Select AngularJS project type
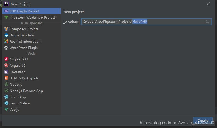Image resolution: width=217 pixels, height=128 pixels. [x=17, y=66]
